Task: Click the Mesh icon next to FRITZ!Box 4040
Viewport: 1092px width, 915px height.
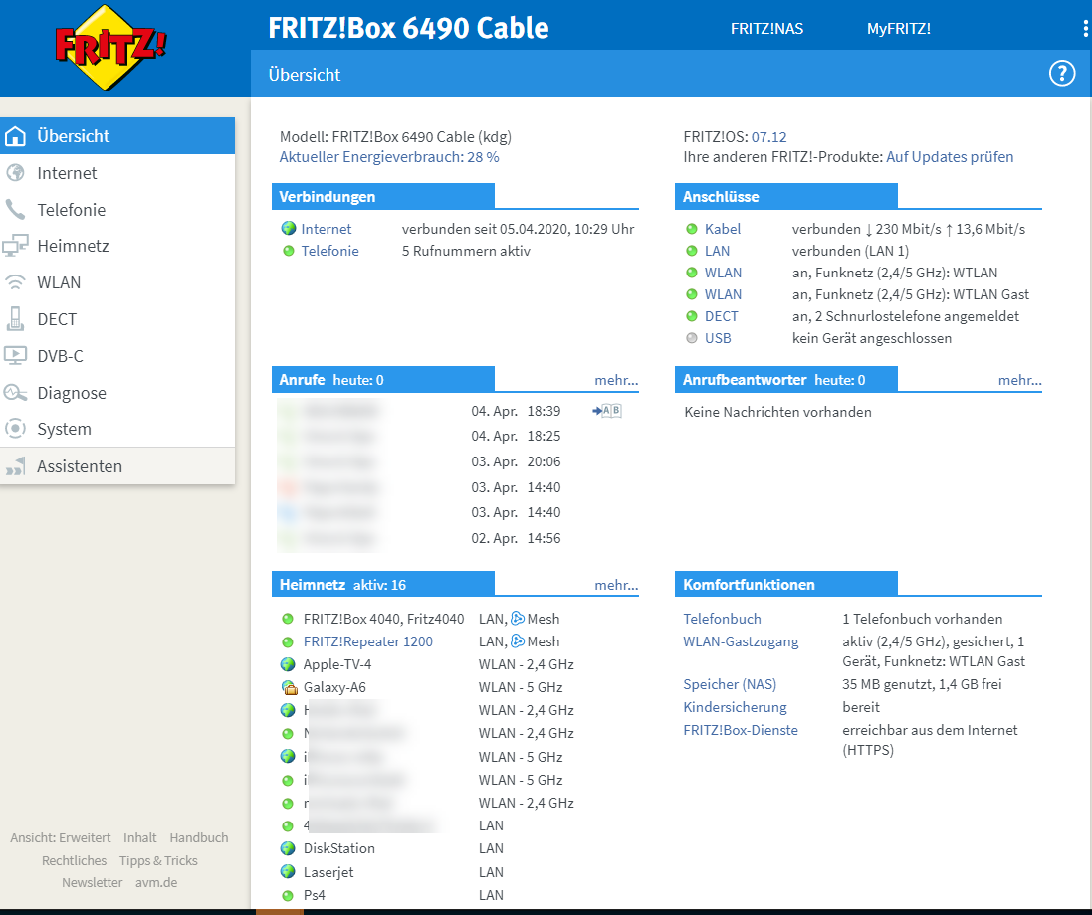Action: pyautogui.click(x=518, y=619)
